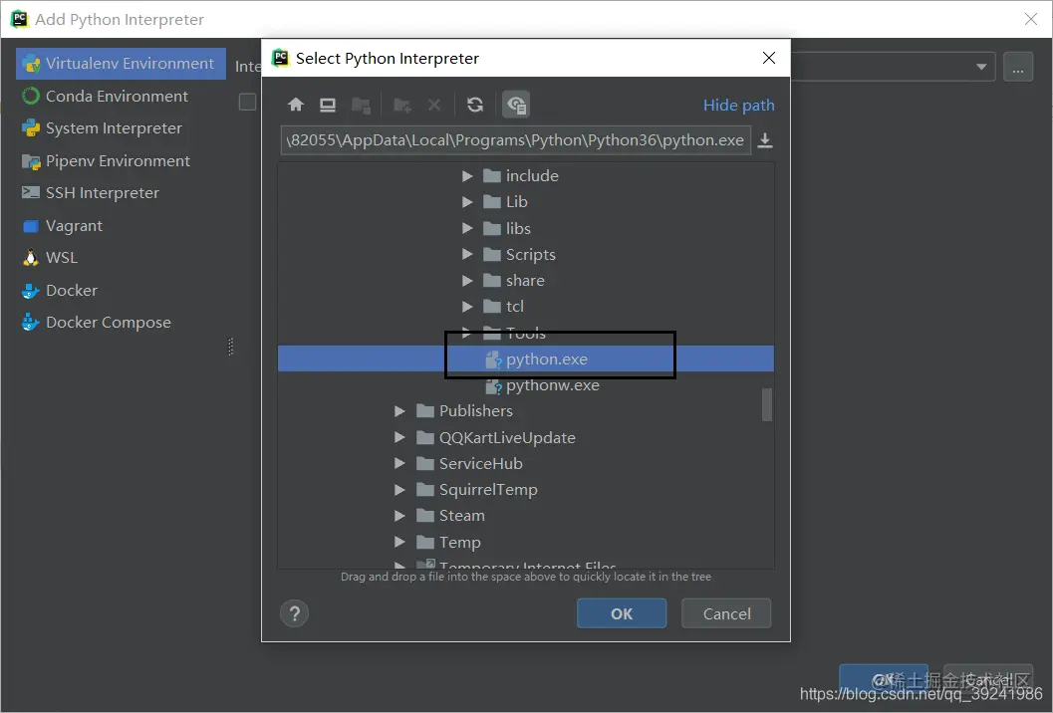Expand the QQKartLiveUpdate folder
The height and width of the screenshot is (713, 1053).
pos(399,438)
